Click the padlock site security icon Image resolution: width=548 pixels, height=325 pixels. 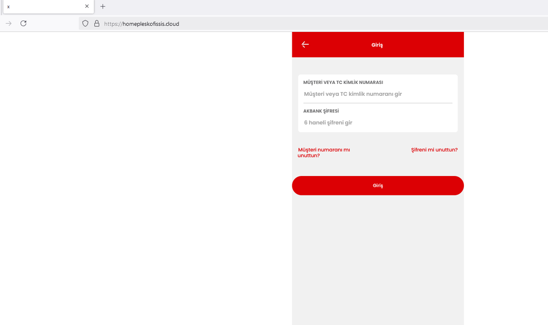[96, 24]
